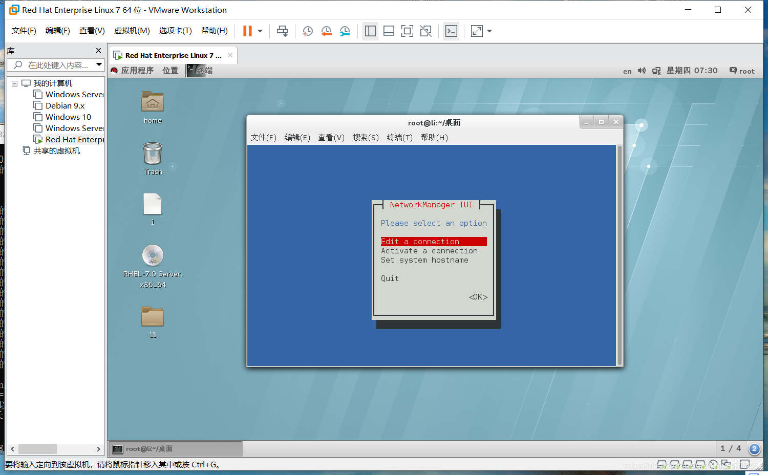Click the library scrollbar right arrow
The image size is (768, 475).
pos(98,449)
